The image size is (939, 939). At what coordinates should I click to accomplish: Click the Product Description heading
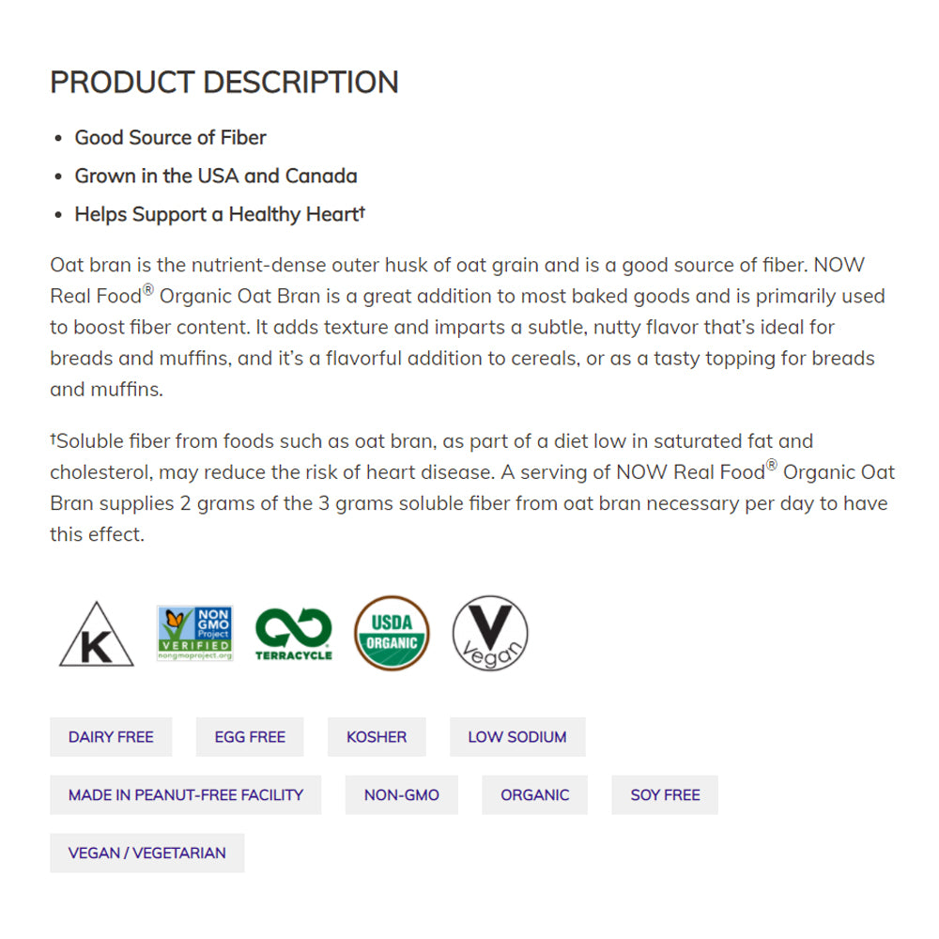click(x=224, y=83)
